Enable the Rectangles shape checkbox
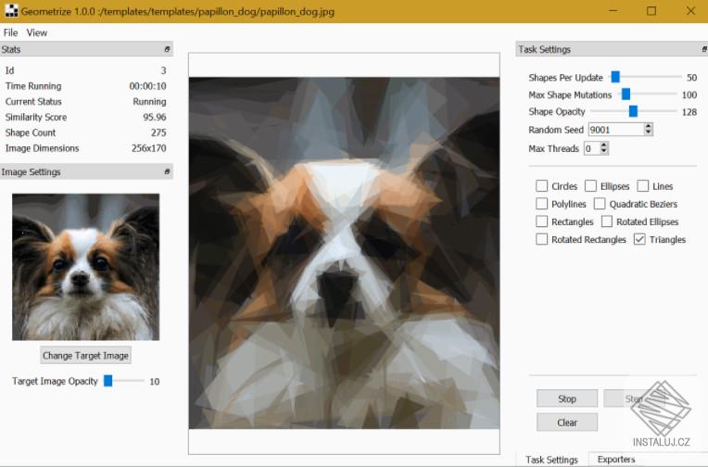Screen dimensions: 708x467 (x=541, y=221)
